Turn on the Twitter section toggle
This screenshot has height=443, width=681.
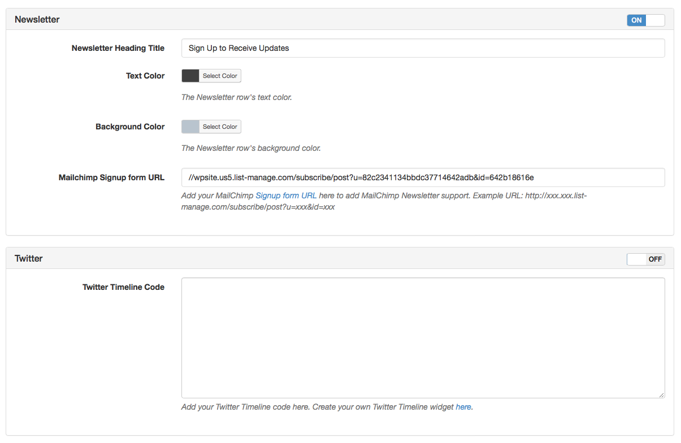pyautogui.click(x=646, y=259)
